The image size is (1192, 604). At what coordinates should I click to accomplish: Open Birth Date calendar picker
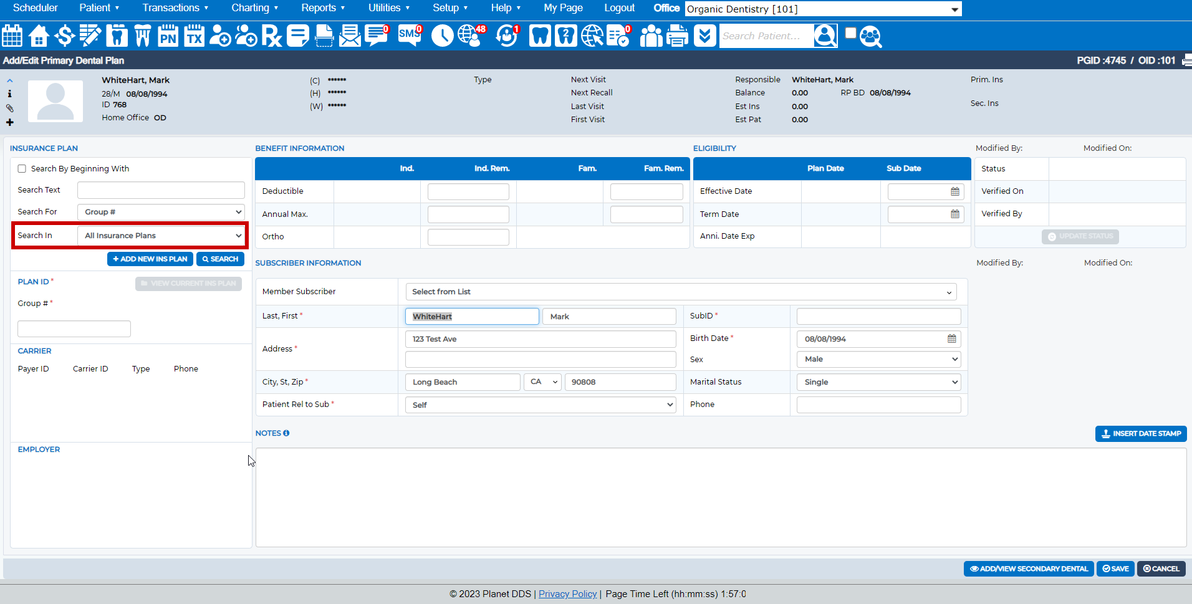pyautogui.click(x=951, y=338)
